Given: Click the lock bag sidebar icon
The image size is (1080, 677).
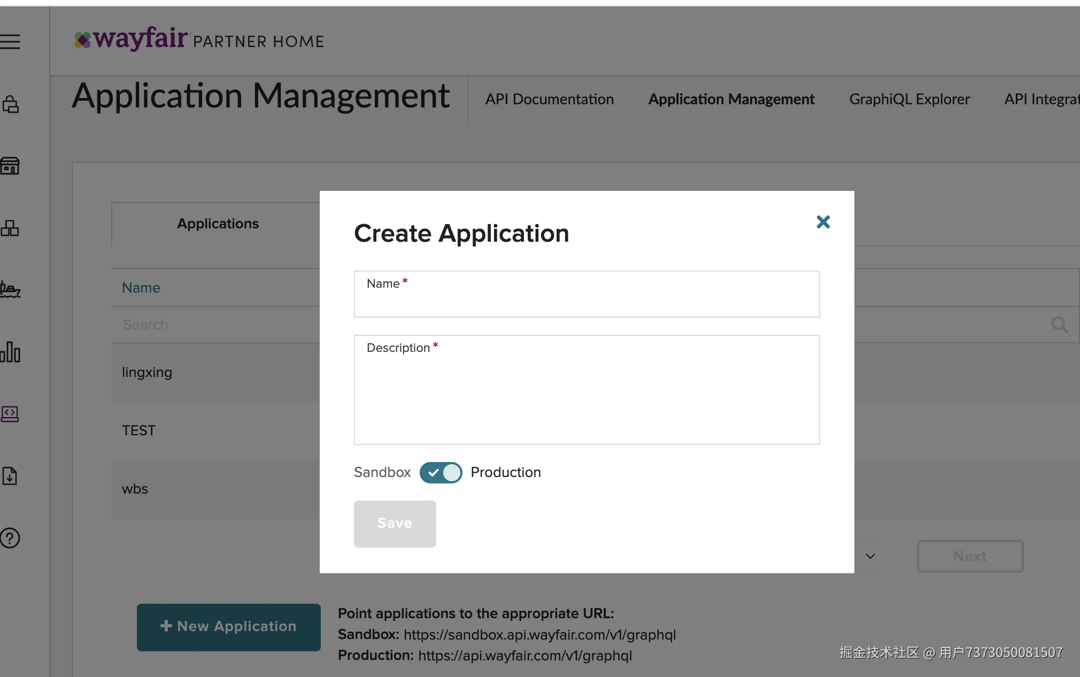Looking at the screenshot, I should pyautogui.click(x=10, y=104).
